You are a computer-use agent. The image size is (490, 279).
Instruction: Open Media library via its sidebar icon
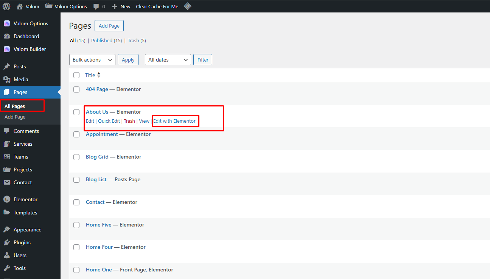point(7,79)
